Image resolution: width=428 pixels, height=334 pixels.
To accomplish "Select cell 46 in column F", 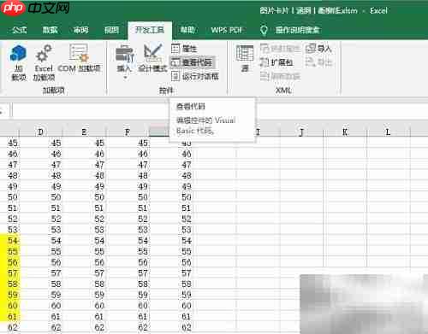I will pos(128,154).
